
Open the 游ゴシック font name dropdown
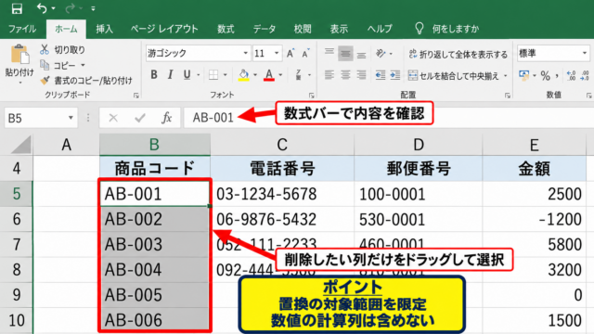click(x=245, y=54)
